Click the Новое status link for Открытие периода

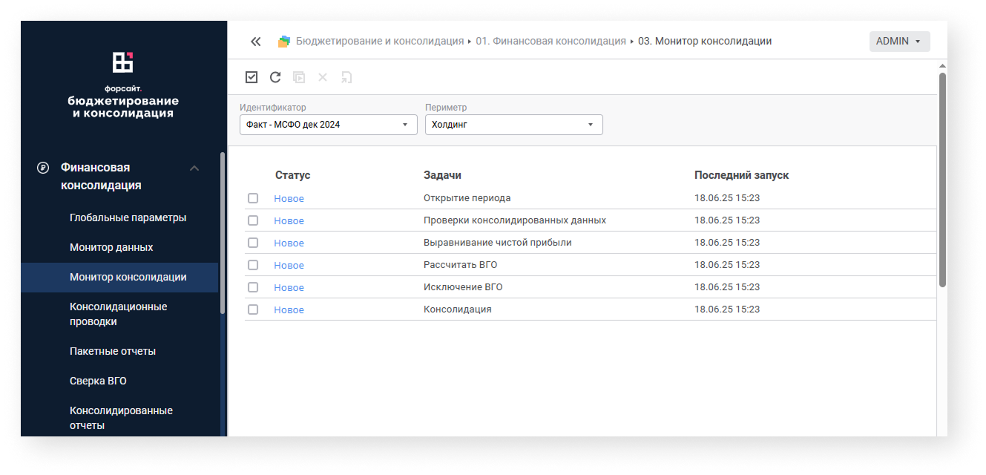click(289, 198)
